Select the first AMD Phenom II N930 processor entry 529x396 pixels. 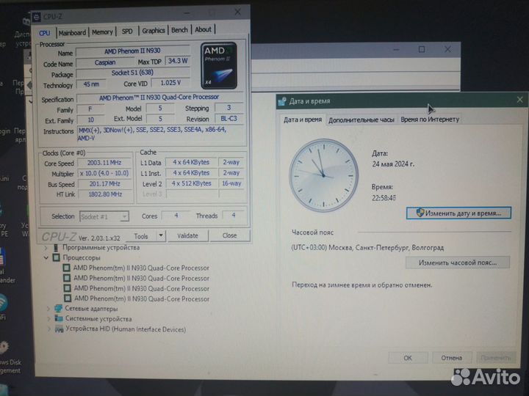point(141,268)
